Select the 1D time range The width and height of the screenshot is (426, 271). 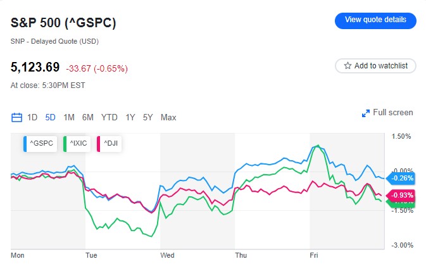point(32,117)
